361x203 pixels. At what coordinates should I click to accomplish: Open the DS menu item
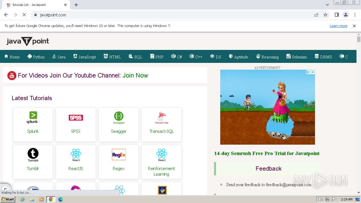pyautogui.click(x=215, y=57)
